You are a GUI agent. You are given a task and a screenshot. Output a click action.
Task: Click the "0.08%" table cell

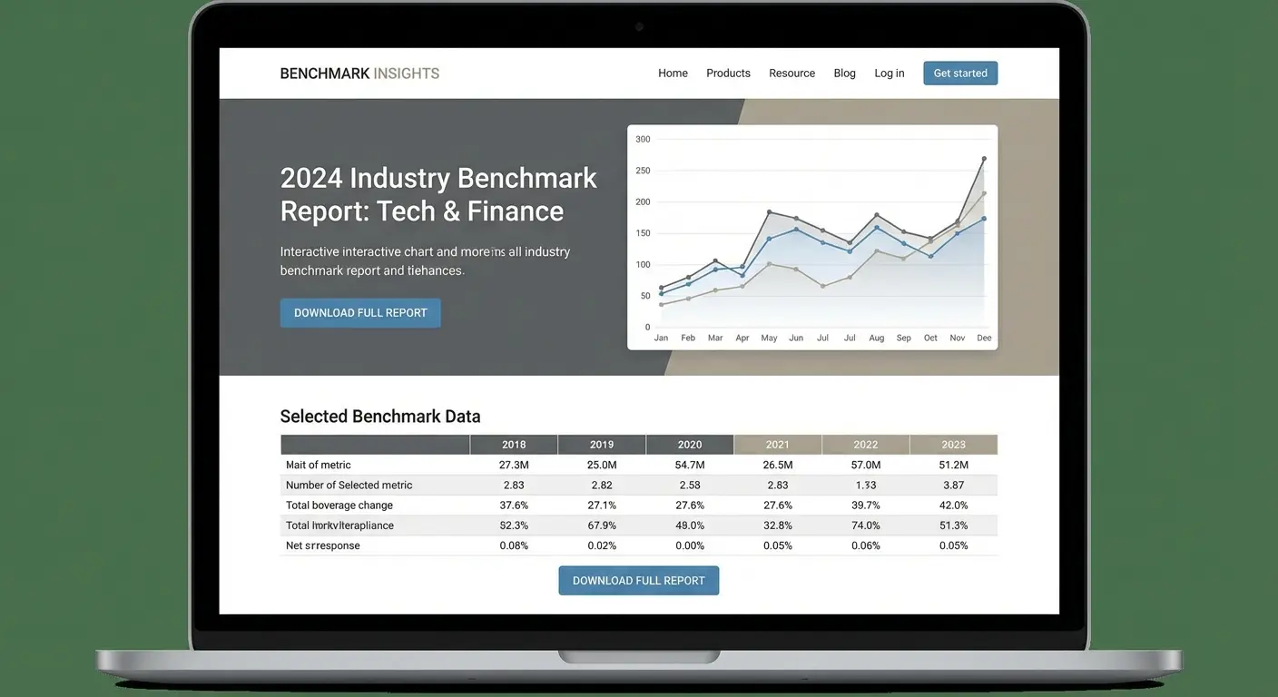point(514,546)
